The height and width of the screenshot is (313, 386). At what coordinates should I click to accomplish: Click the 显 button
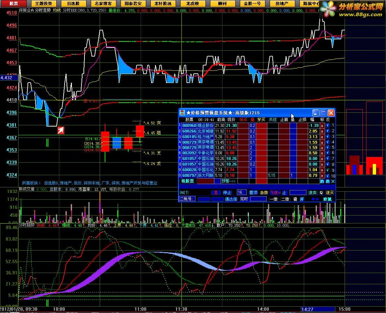point(216,193)
